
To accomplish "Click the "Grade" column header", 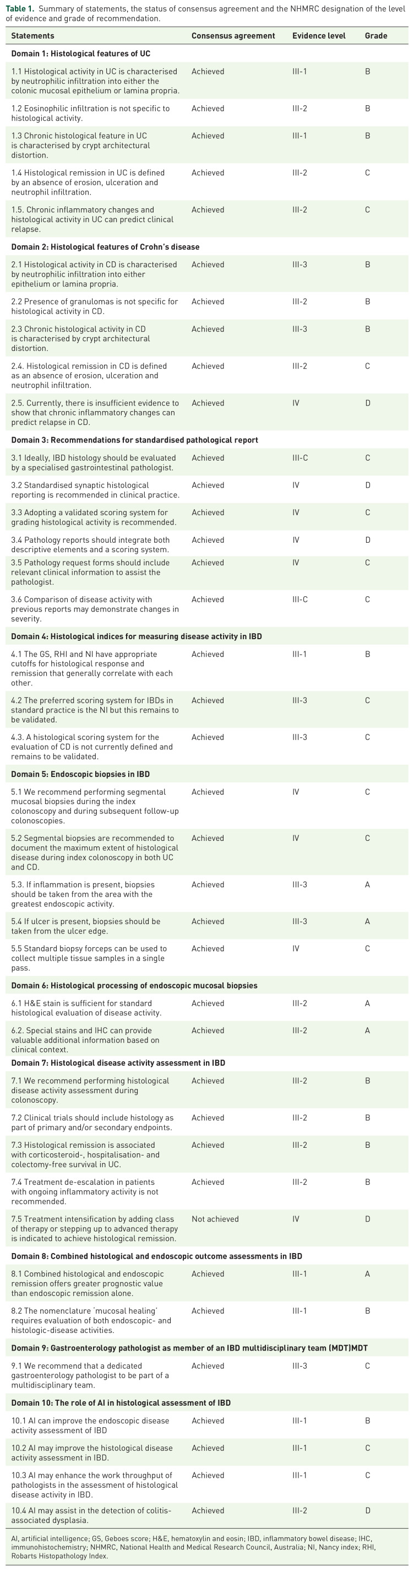I will point(375,36).
